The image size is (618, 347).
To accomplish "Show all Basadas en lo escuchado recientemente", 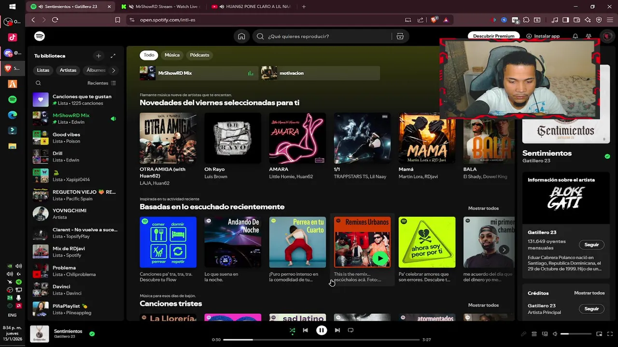I will coord(483,208).
